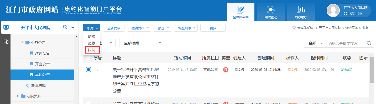Switch to the 问政互动 tab
Viewport: 376px width, 104px height.
271,12
